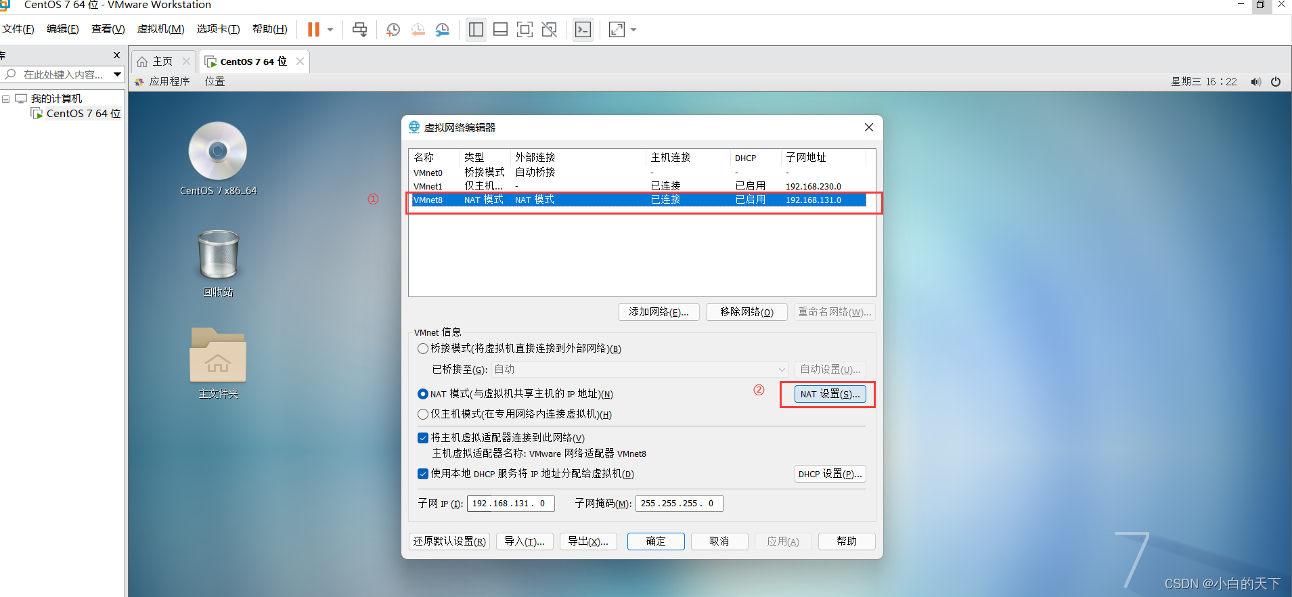Screen dimensions: 1292x597
Task: Pause the virtual machine with the orange pause icon
Action: [x=313, y=30]
